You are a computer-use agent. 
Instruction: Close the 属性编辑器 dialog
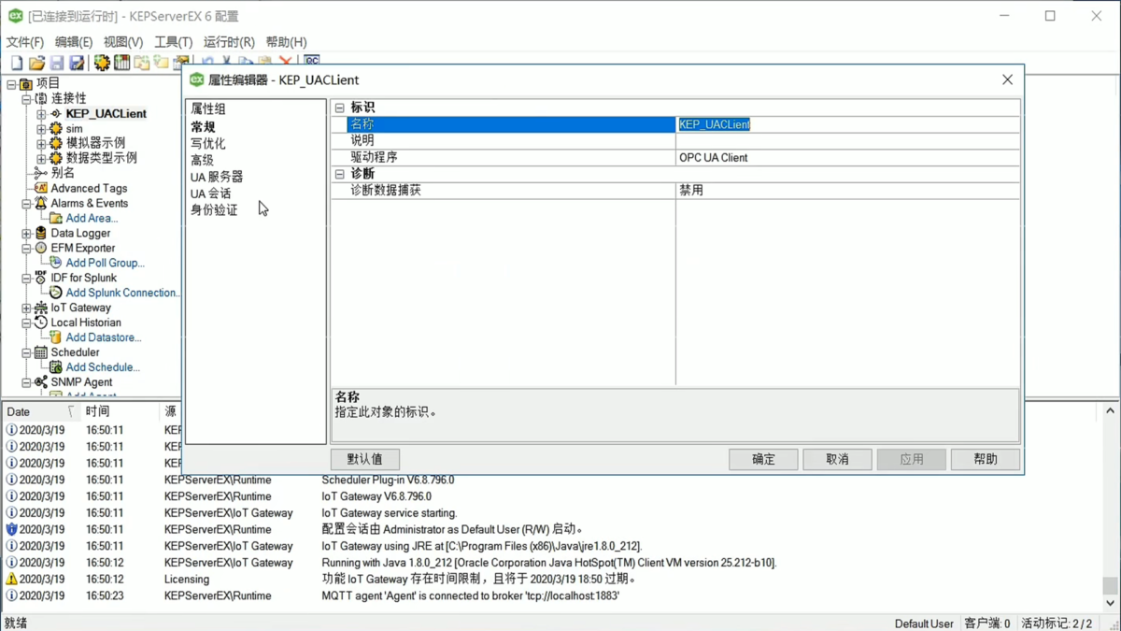(1007, 79)
